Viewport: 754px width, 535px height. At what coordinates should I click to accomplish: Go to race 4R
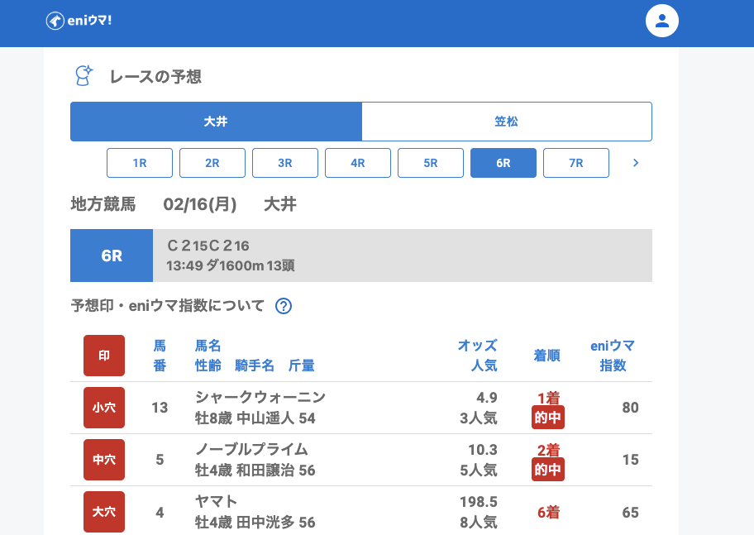[x=358, y=163]
